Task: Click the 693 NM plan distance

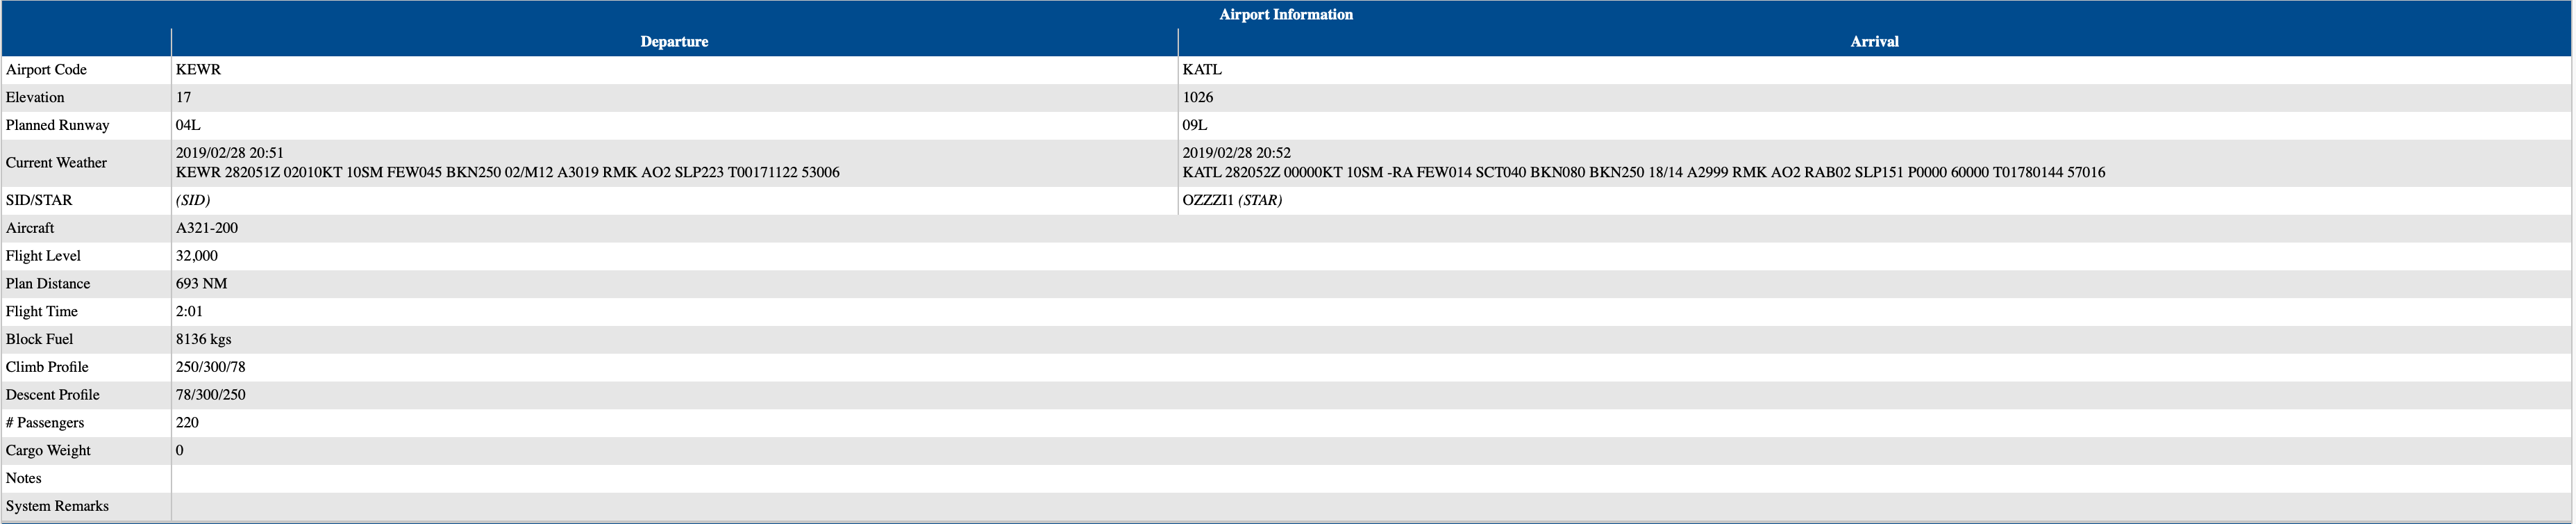Action: (x=201, y=285)
